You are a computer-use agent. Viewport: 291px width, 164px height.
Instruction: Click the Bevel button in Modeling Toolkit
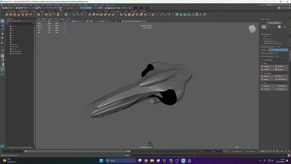tap(281, 76)
